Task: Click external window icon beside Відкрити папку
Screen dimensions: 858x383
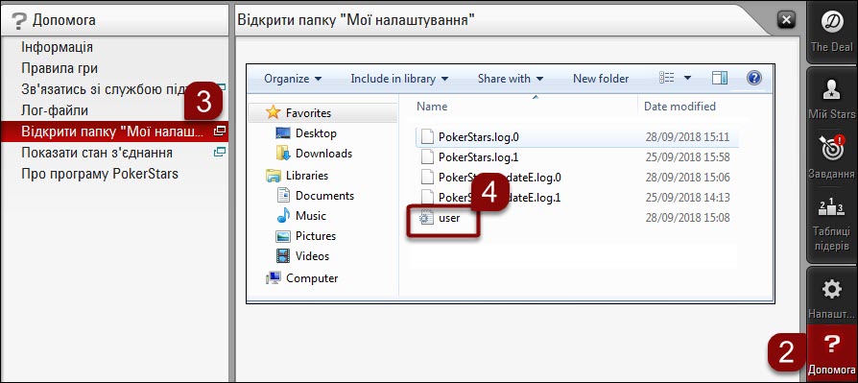Action: (220, 132)
